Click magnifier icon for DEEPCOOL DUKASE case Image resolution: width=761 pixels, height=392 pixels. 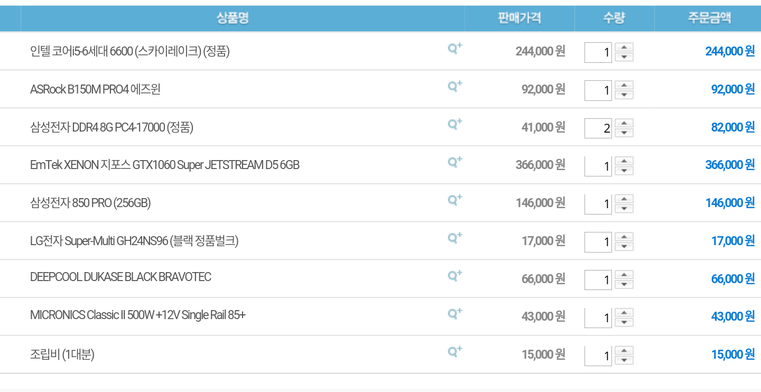point(454,276)
